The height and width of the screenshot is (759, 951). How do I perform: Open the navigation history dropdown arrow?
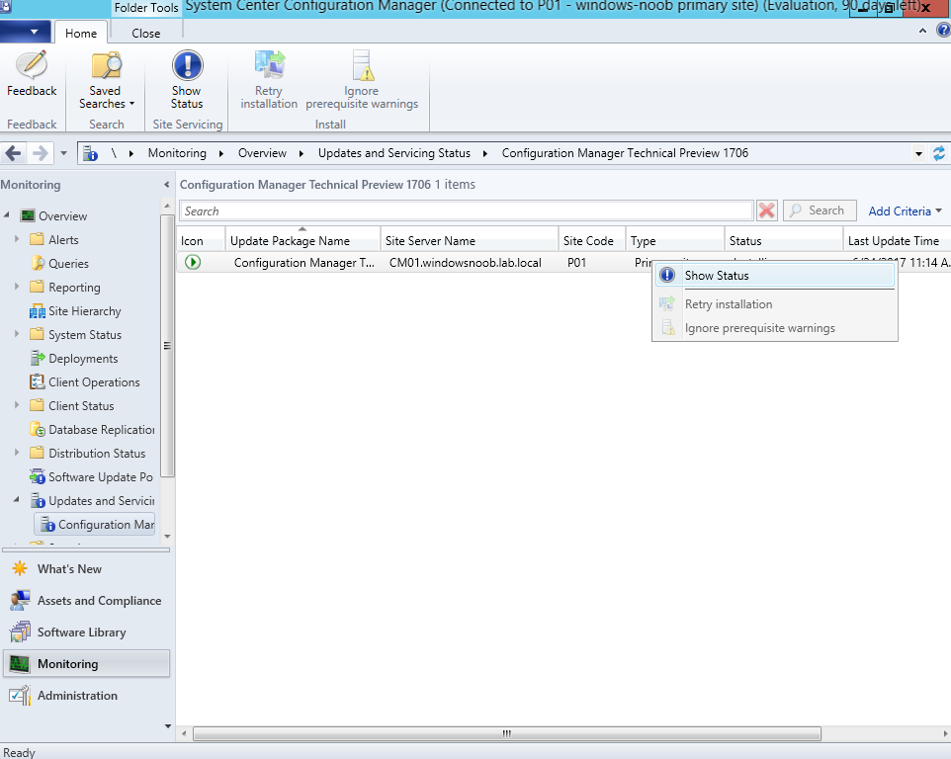tap(63, 153)
